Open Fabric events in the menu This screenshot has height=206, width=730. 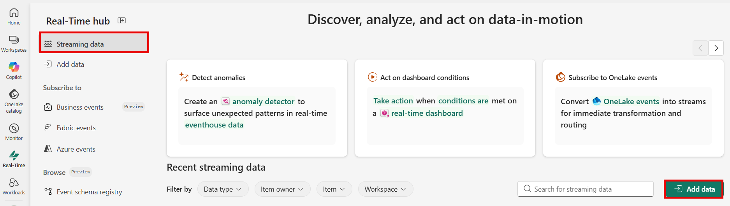76,128
